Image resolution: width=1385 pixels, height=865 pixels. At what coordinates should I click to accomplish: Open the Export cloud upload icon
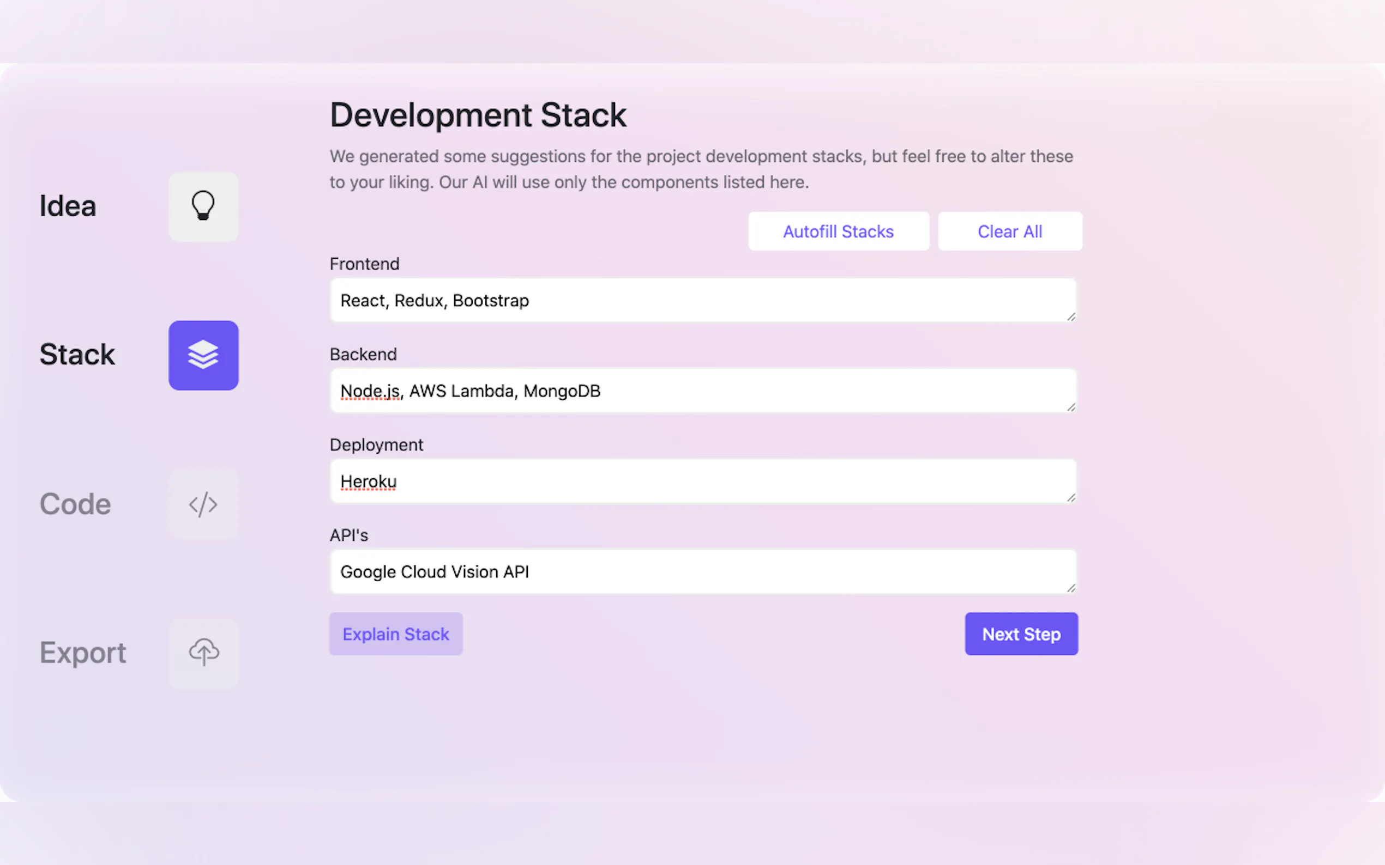[x=203, y=653]
